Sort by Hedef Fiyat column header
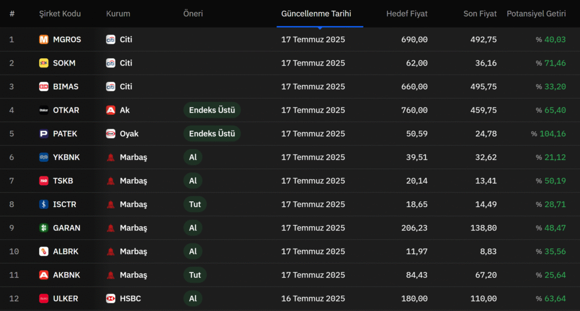Image resolution: width=580 pixels, height=311 pixels. click(407, 14)
